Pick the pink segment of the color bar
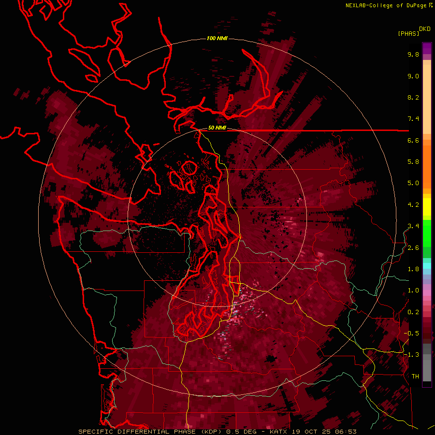Screen dimensions: 435x435 tap(427, 293)
